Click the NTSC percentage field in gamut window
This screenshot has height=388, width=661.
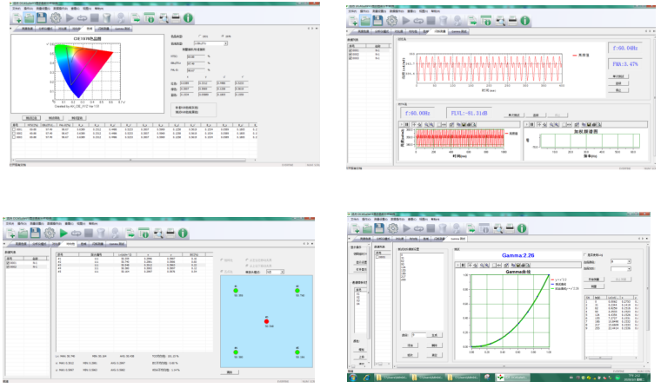click(196, 56)
